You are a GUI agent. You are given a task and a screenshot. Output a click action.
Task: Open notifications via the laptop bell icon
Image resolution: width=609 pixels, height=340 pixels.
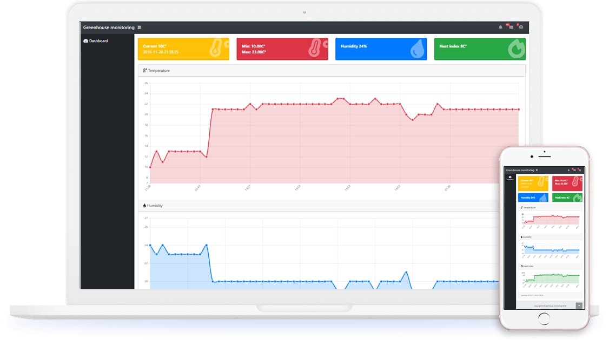point(500,28)
